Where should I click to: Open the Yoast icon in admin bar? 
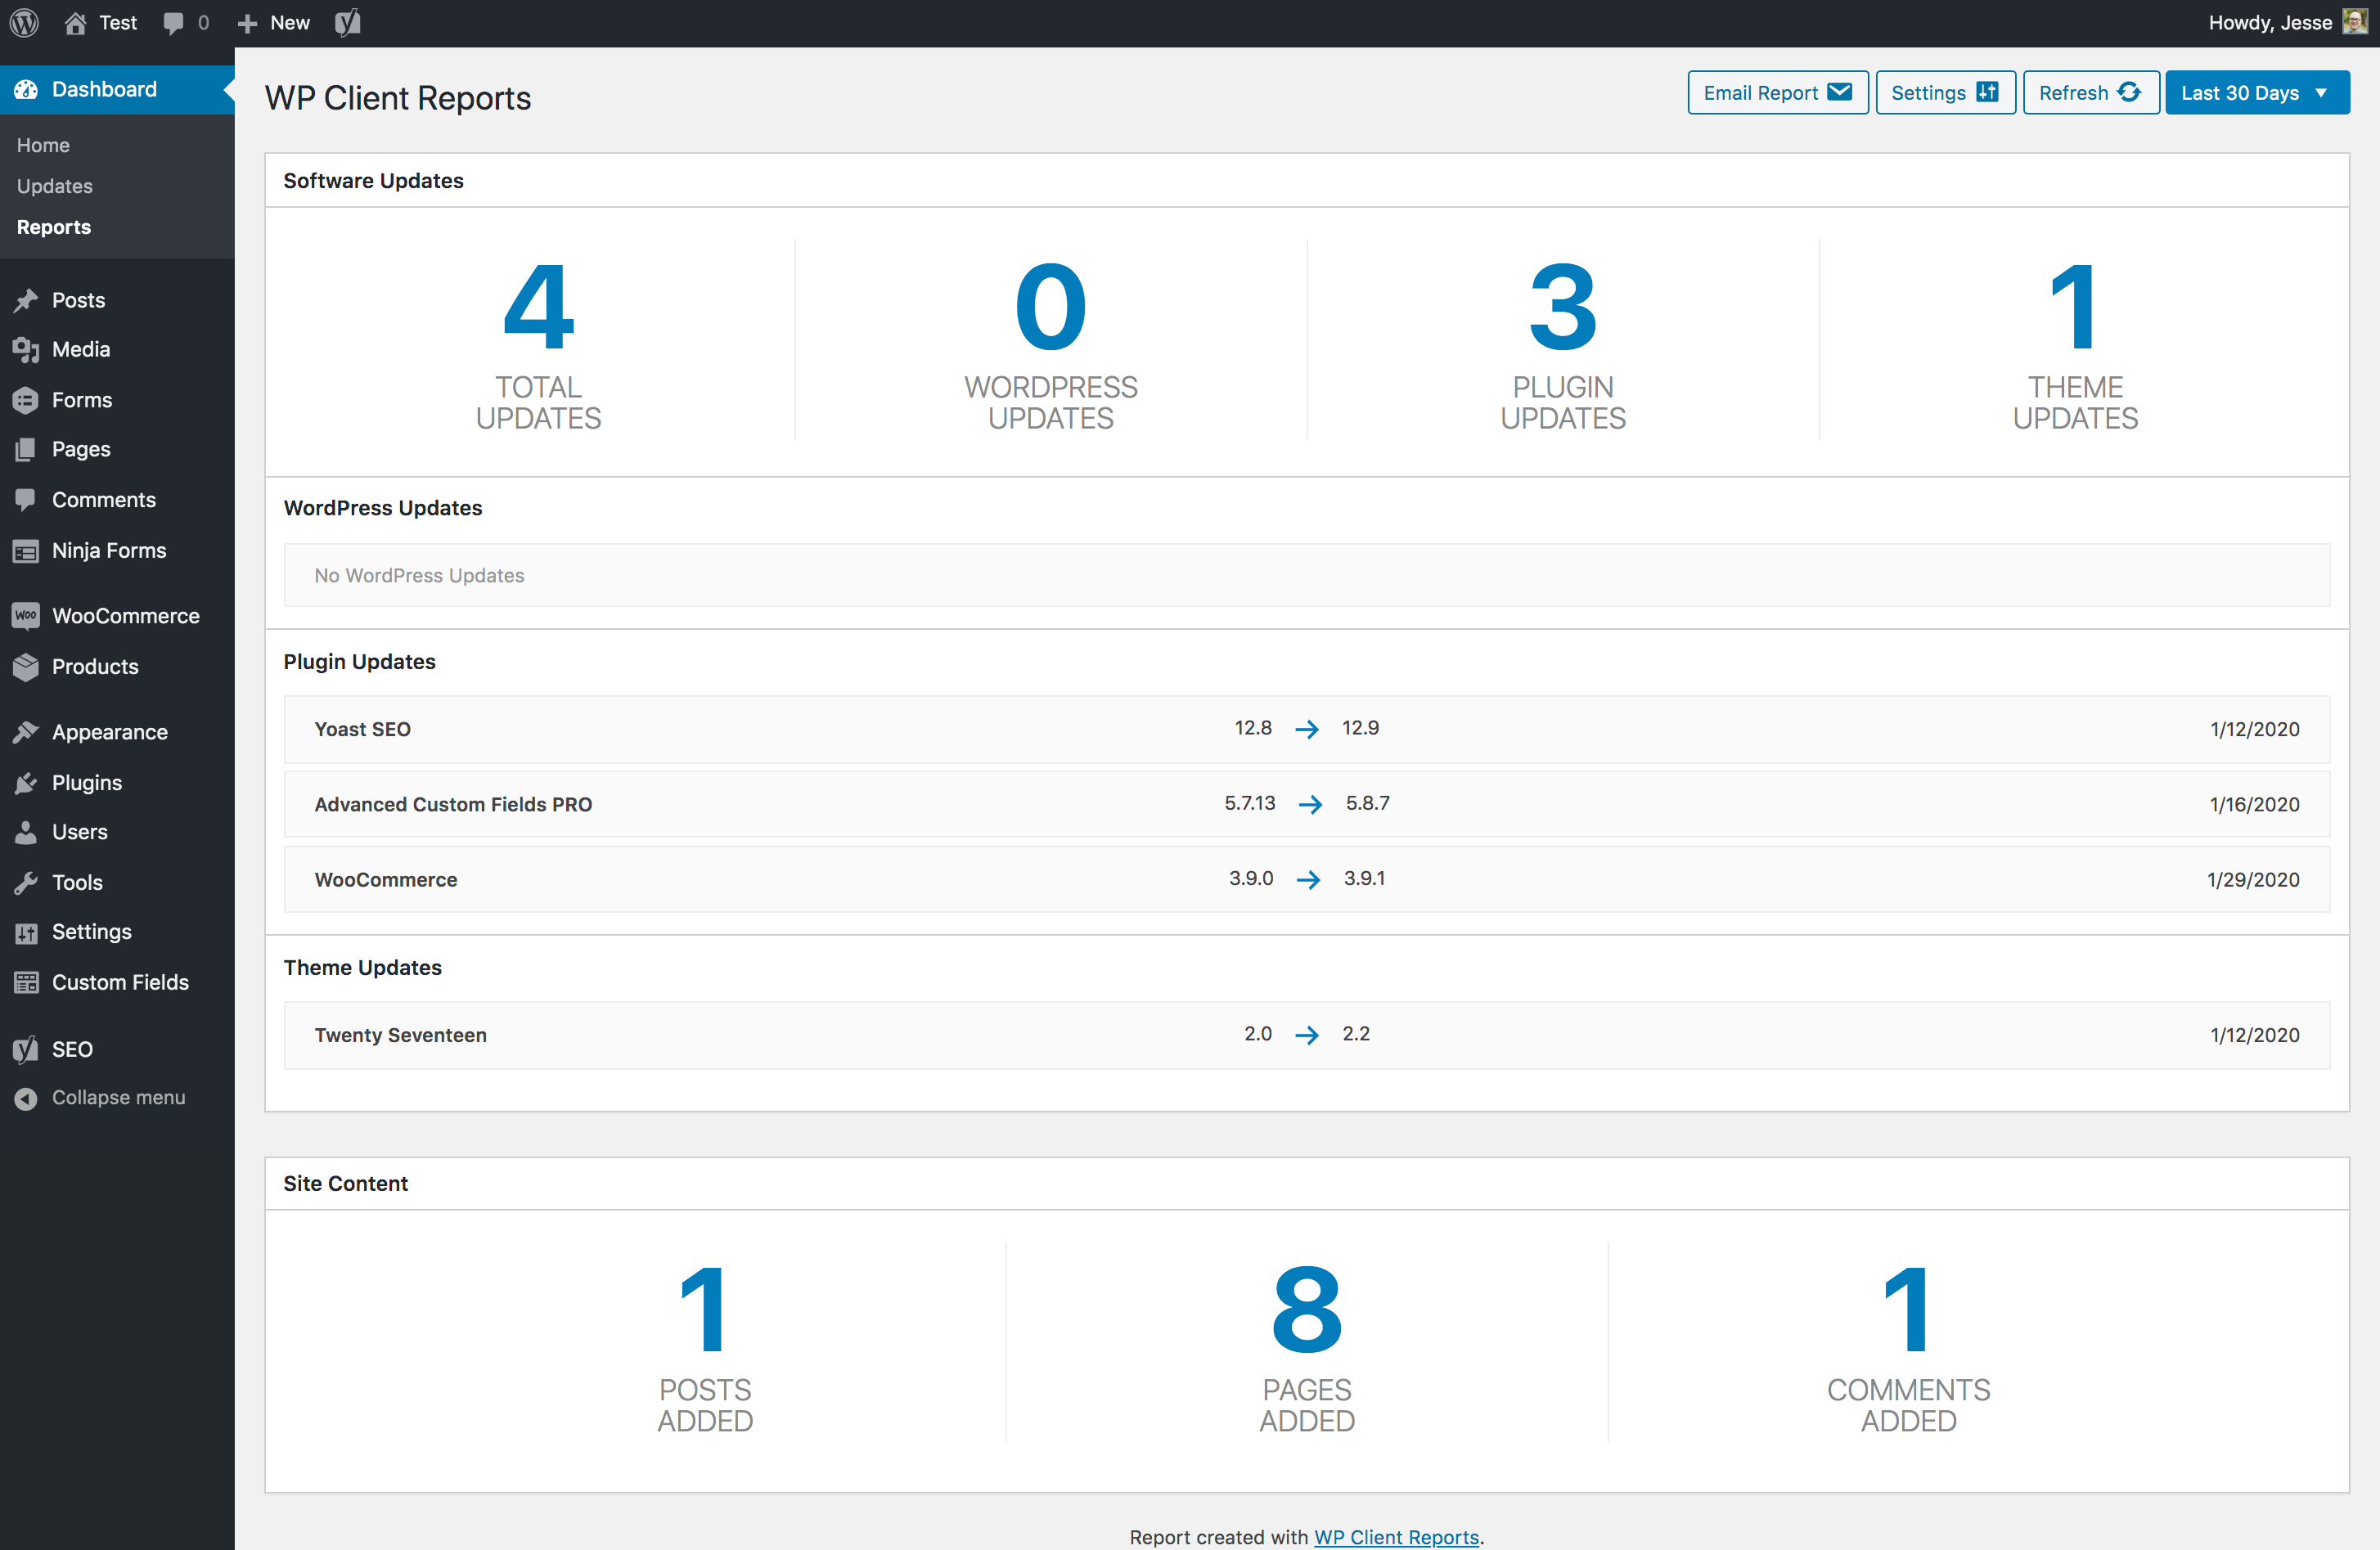pos(347,22)
